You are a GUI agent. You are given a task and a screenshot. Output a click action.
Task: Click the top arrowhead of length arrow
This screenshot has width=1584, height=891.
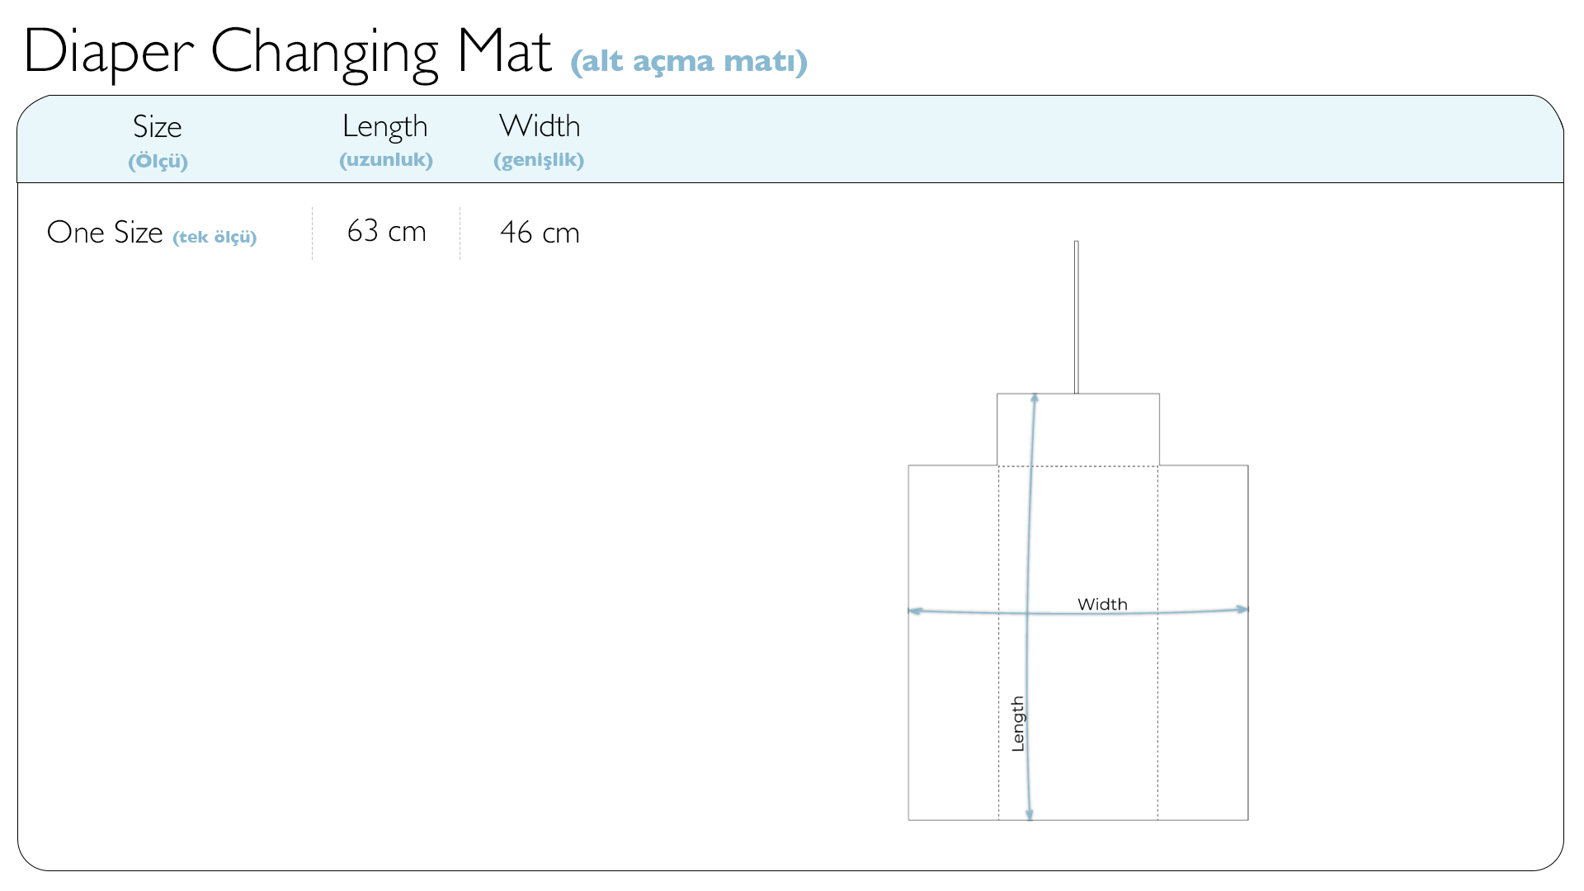[x=1035, y=399]
